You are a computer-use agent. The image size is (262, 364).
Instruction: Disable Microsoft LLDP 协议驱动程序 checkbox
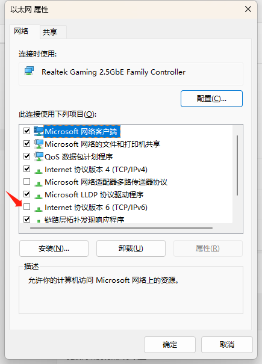[27, 194]
